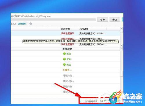The width and height of the screenshot is (145, 106).
Task: Open the 速度最快 scan mode link
Action: point(22,24)
